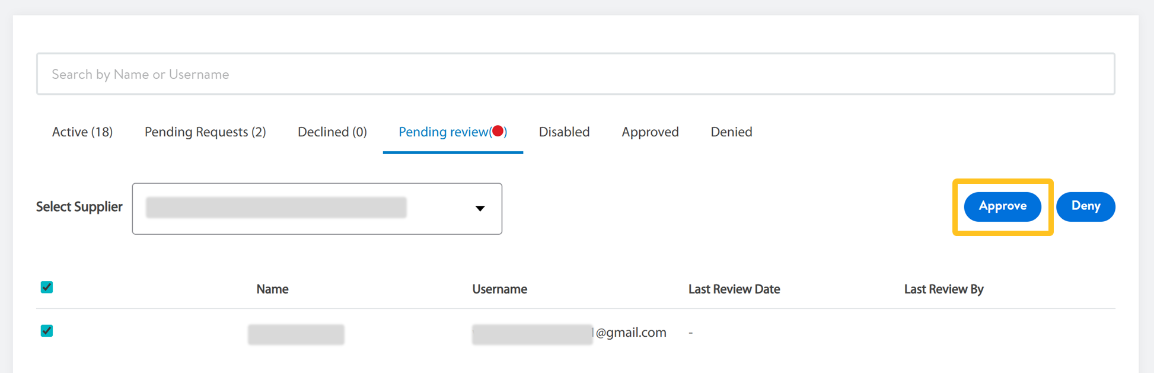Switch to the Active (18) tab
Image resolution: width=1154 pixels, height=373 pixels.
click(x=82, y=132)
